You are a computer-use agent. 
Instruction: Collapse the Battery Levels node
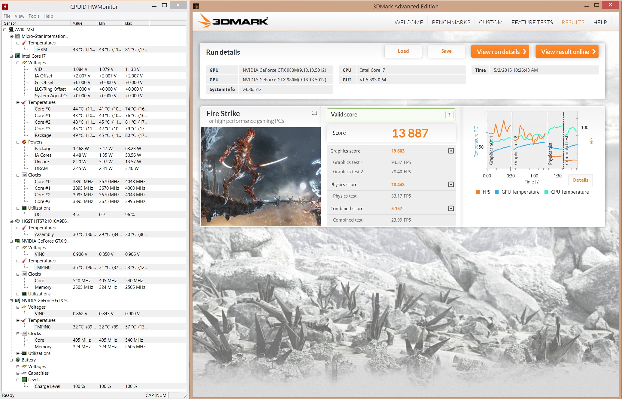coord(18,379)
